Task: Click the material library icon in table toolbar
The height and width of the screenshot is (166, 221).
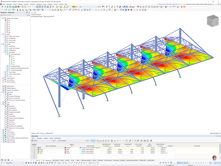Action: 145,141
